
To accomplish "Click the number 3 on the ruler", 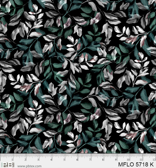I will click(38, 160).
